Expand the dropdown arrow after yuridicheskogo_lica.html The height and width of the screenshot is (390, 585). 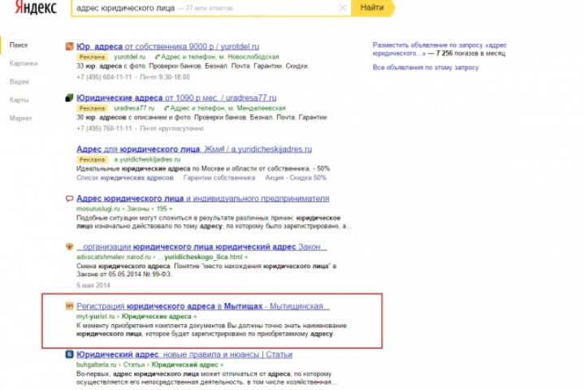pos(246,258)
